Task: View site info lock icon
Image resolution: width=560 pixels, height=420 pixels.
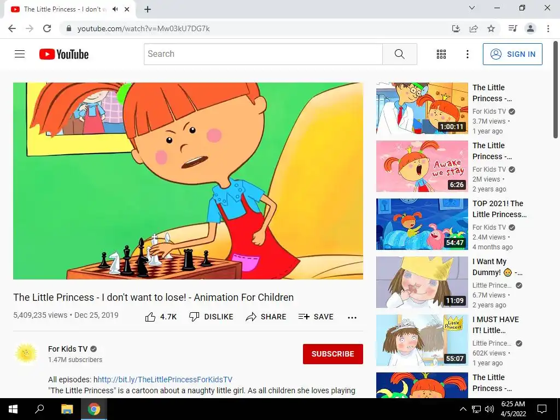Action: pos(69,28)
